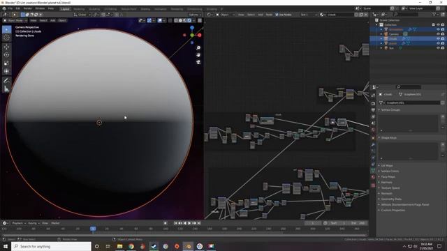Screen dimensions: 447x251
Task: Disable Sun object in renders
Action: 443,48
